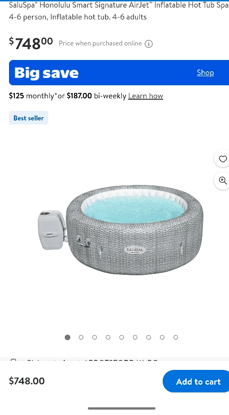229x415 pixels.
Task: Jump to the fourth carousel image dot
Action: point(108,337)
